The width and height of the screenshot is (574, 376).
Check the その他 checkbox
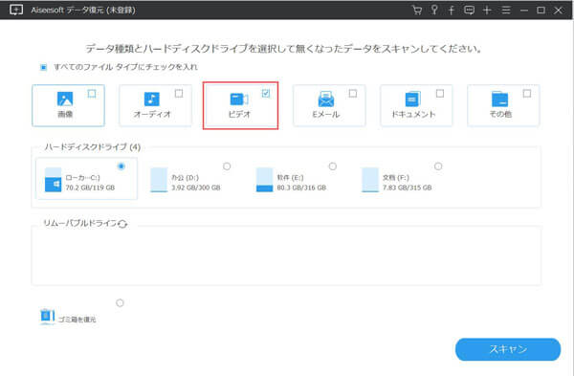click(527, 94)
